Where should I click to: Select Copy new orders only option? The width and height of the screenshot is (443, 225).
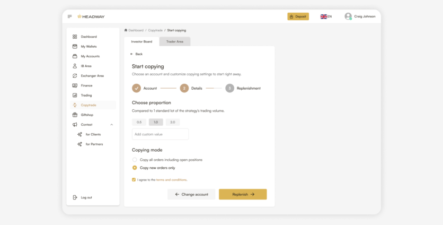135,168
